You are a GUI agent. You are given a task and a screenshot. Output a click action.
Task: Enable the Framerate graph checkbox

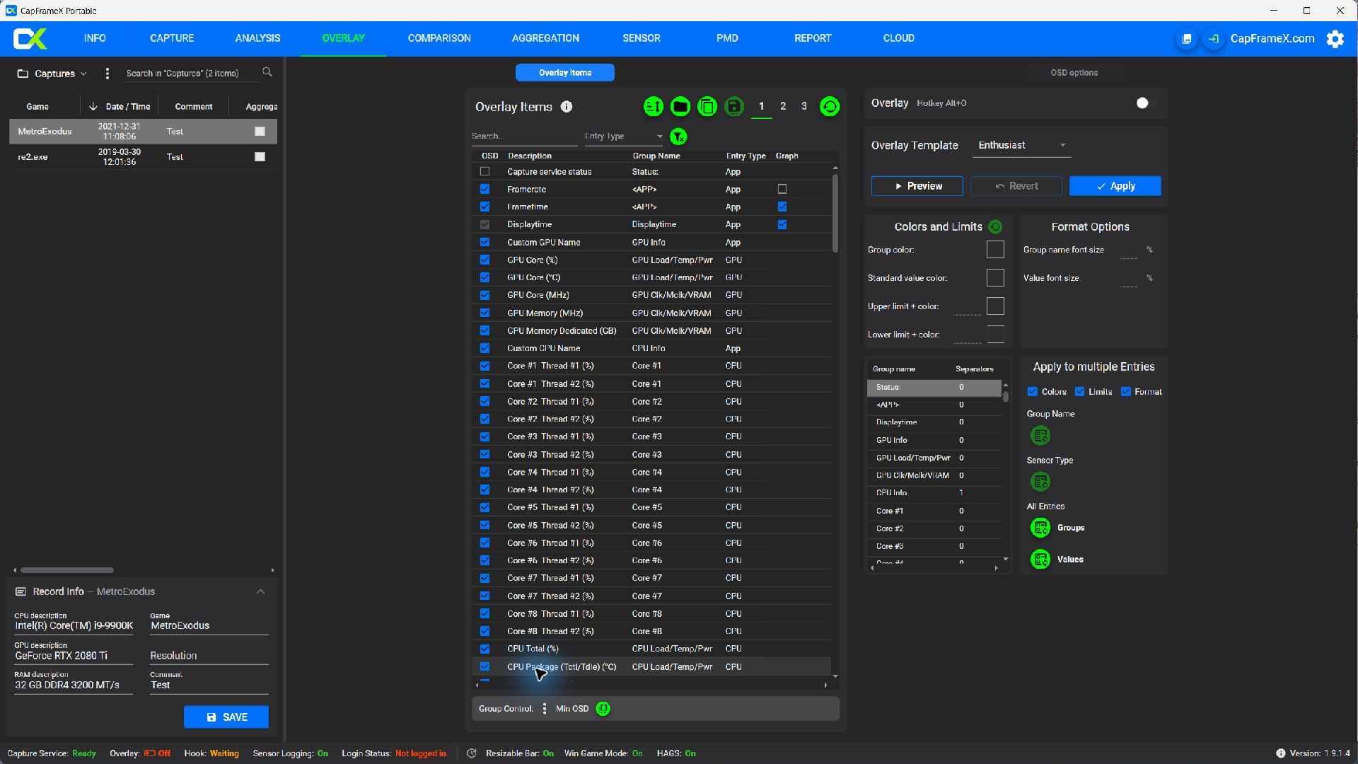click(x=782, y=190)
